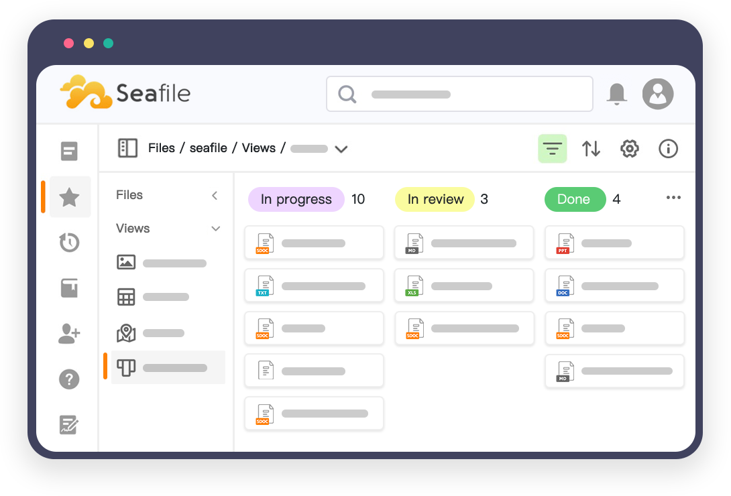Open the view name dropdown in breadcrumb
This screenshot has width=731, height=496.
pyautogui.click(x=341, y=149)
